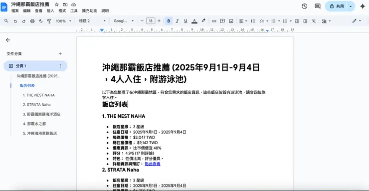
Task: Check cloud save status icon
Action: coord(74,4)
